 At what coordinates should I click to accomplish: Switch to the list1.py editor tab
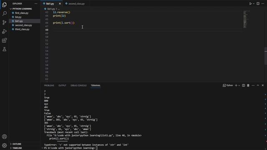(50, 4)
